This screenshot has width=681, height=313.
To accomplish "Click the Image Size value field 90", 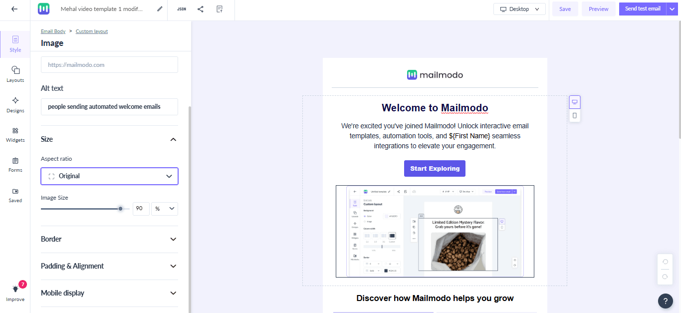I will [x=141, y=209].
